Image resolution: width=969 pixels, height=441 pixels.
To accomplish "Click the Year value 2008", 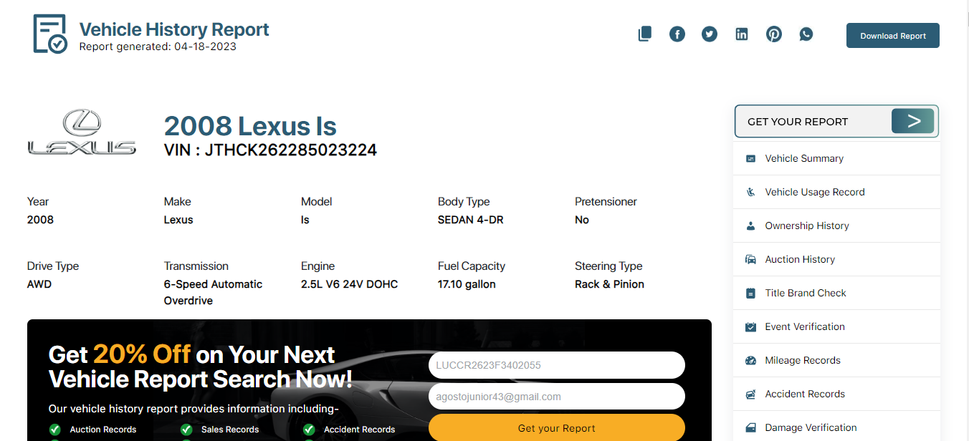I will tap(40, 220).
